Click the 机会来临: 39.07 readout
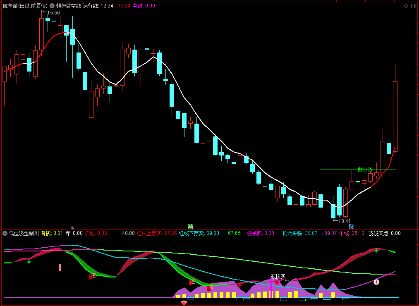The image size is (419, 306). pos(300,233)
